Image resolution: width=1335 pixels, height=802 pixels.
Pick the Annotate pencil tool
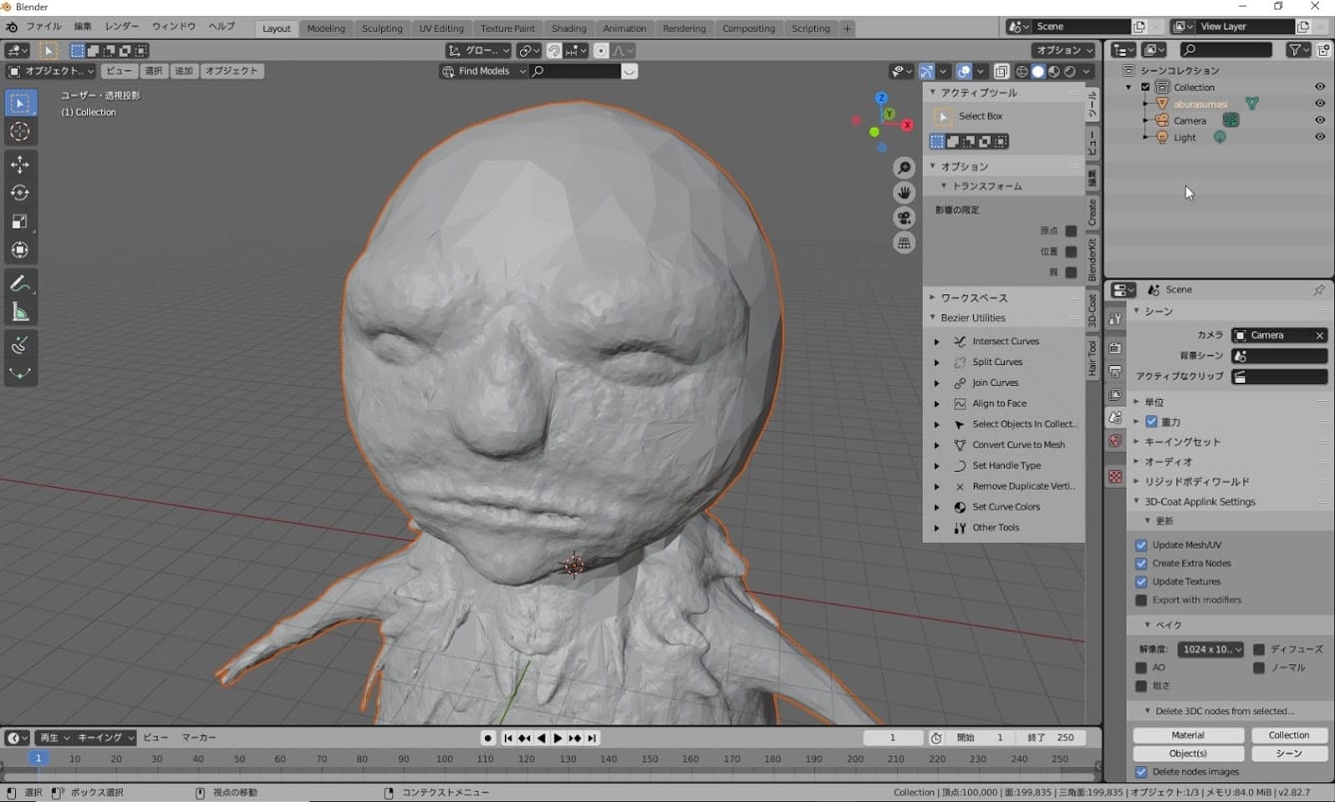(20, 284)
